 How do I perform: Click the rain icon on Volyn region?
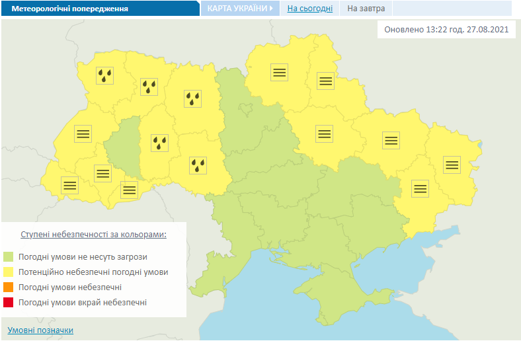(x=104, y=76)
